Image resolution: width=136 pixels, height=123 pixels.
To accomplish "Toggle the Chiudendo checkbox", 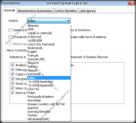I will tap(10, 37).
